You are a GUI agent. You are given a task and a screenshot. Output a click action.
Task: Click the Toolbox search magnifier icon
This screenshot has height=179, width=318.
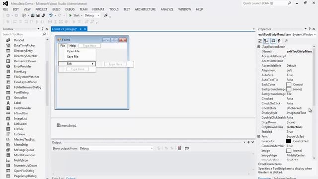coord(44,34)
